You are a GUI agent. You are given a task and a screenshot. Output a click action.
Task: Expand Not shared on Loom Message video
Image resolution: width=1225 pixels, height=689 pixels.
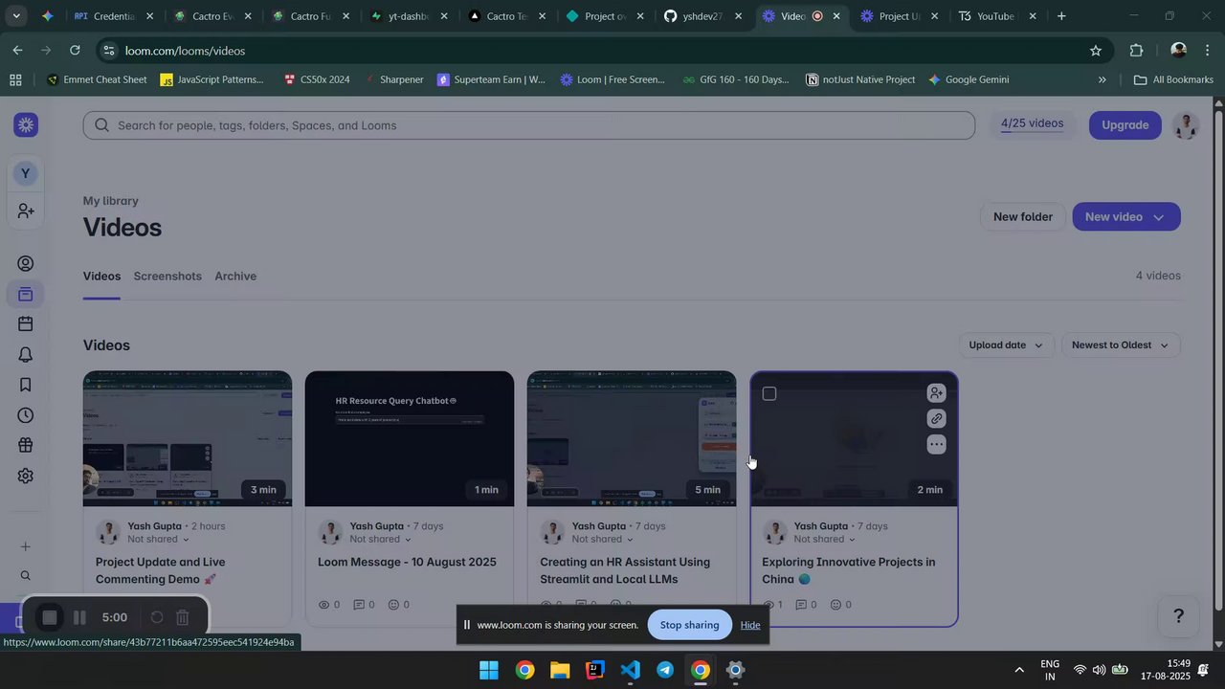(x=381, y=540)
